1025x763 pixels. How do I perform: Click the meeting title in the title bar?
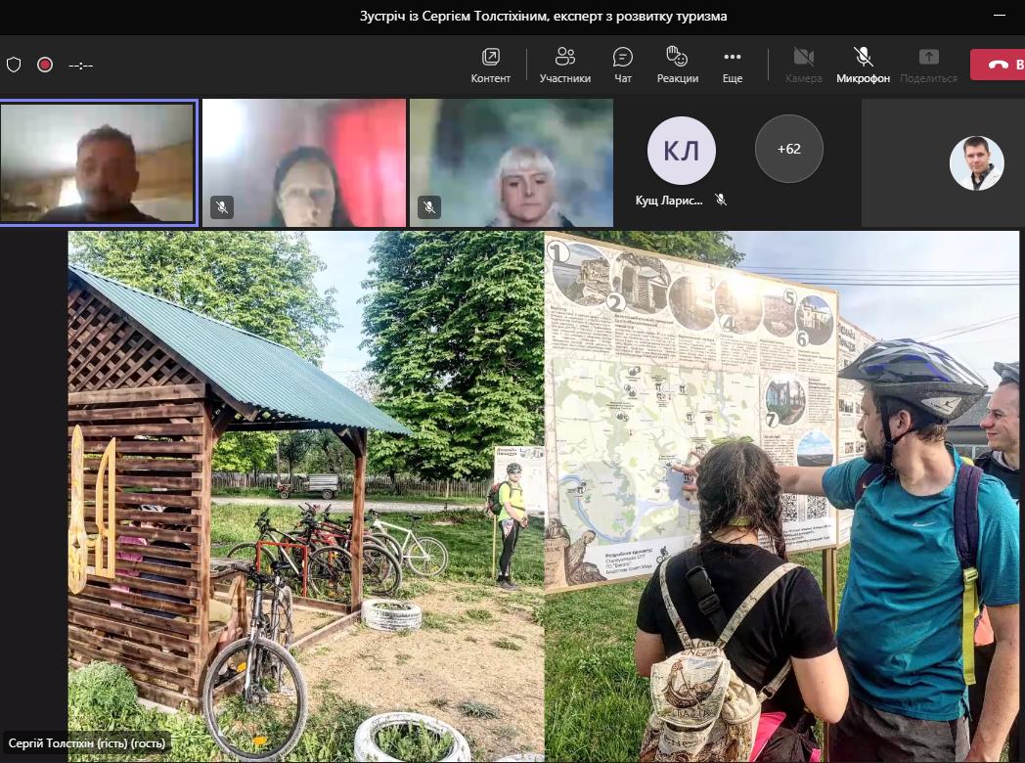pos(543,17)
